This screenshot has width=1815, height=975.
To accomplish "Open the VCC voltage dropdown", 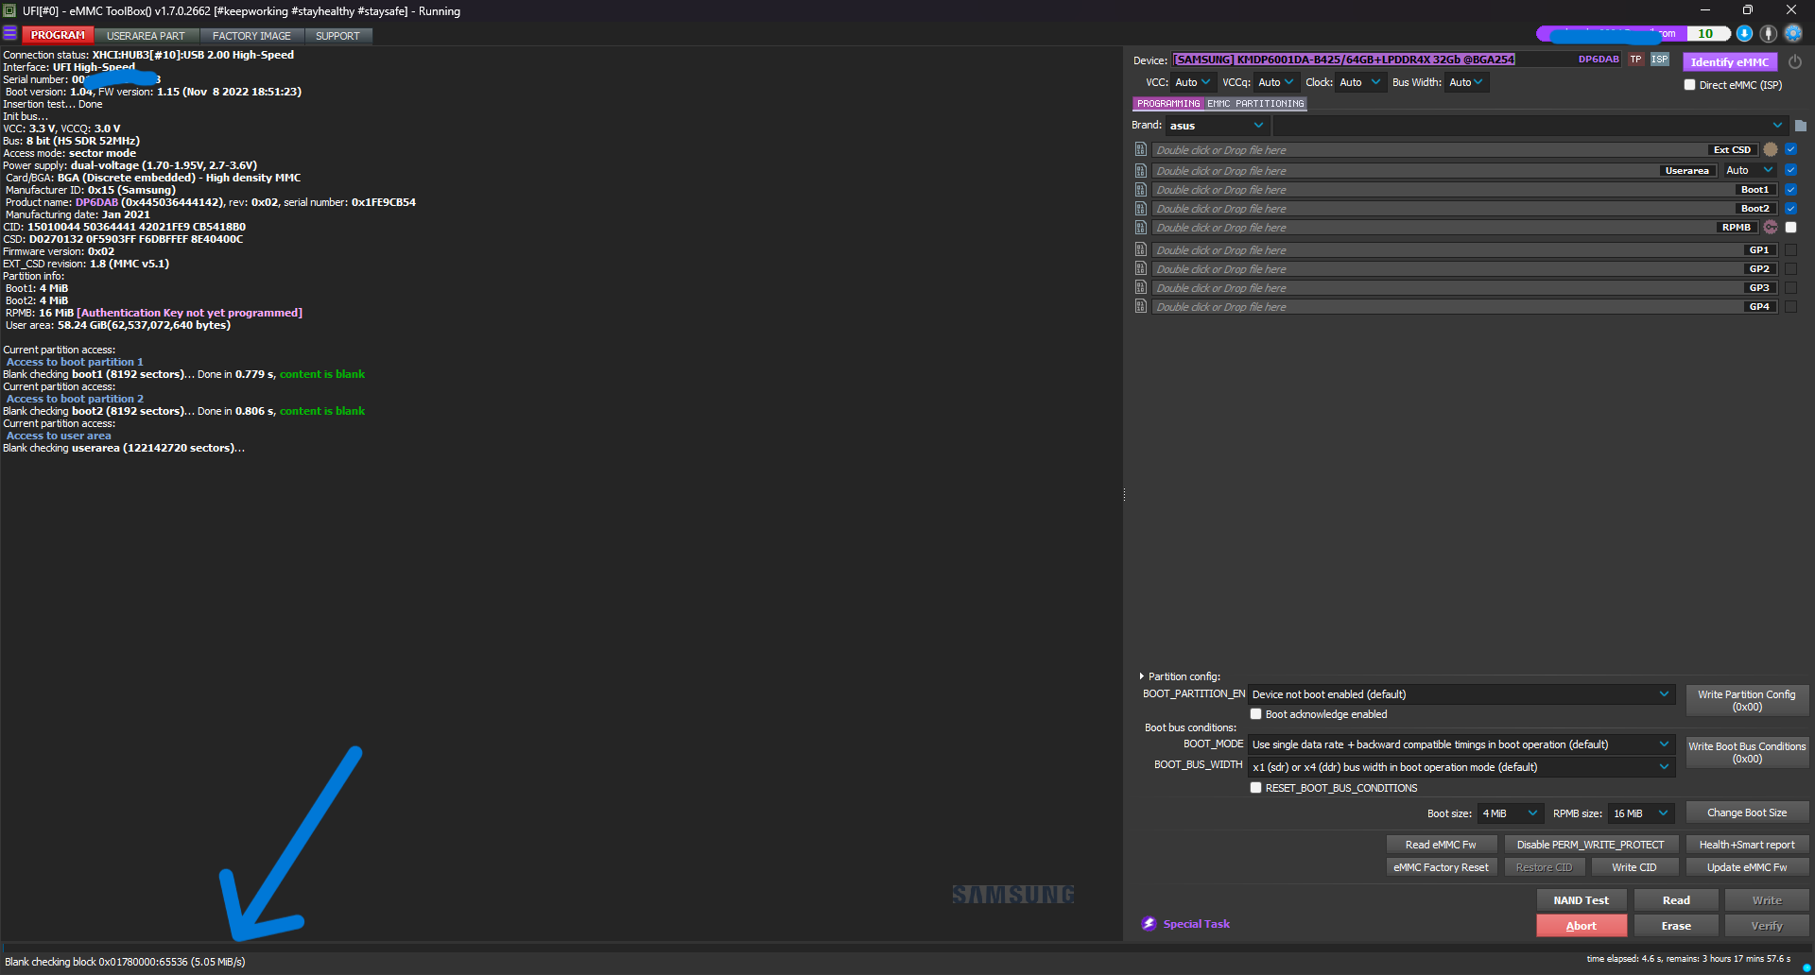I will point(1192,82).
